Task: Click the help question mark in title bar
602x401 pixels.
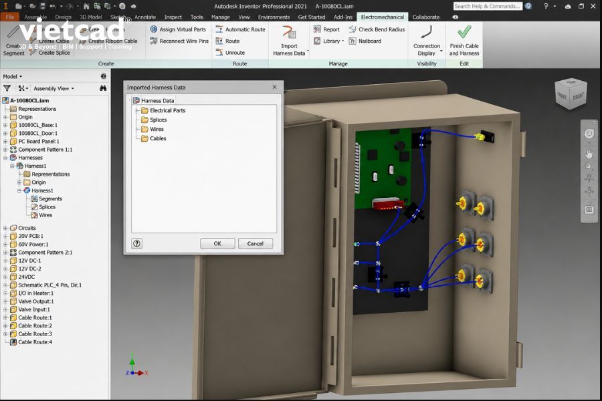Action: tap(546, 6)
